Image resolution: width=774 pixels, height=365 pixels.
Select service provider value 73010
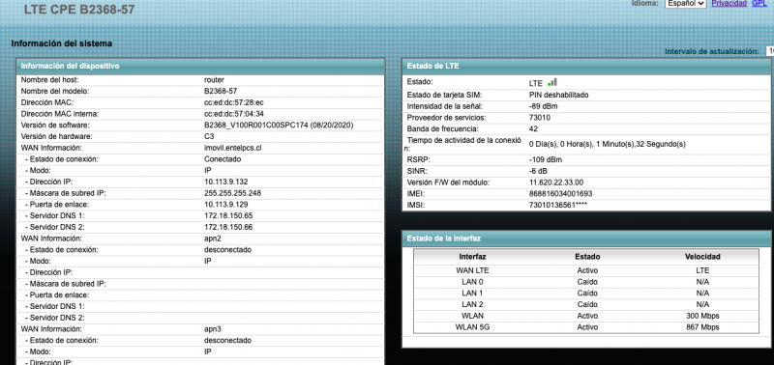click(x=540, y=118)
